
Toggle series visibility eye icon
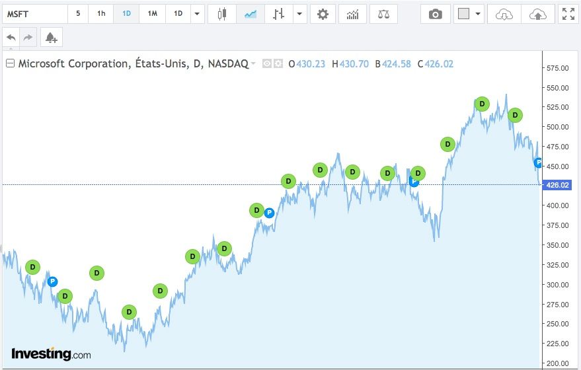click(267, 63)
